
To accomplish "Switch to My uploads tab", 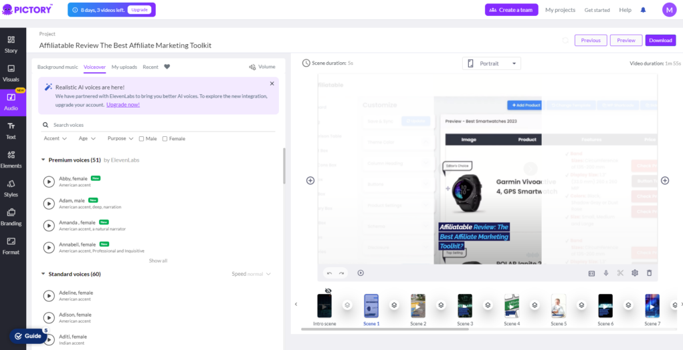I will (124, 67).
